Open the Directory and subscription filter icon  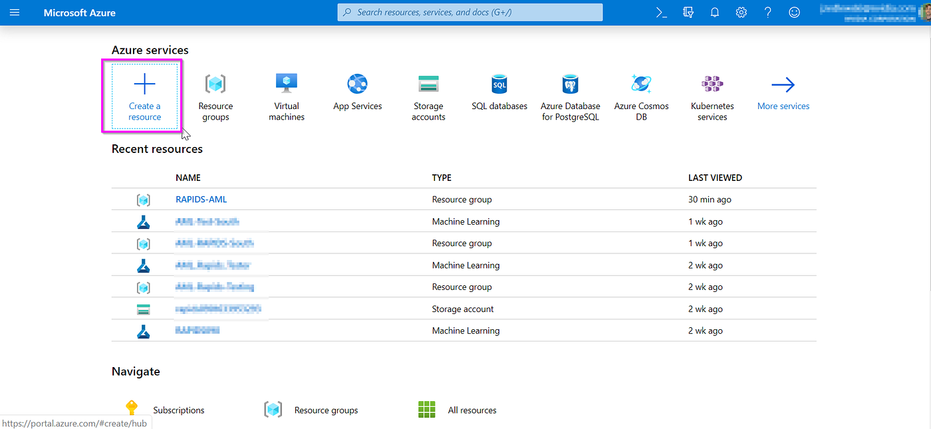coord(688,13)
